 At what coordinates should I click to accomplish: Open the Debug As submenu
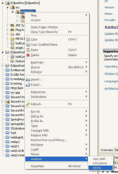coord(57,116)
